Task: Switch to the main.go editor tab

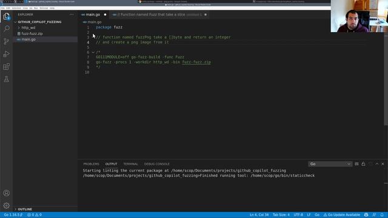Action: tap(93, 15)
